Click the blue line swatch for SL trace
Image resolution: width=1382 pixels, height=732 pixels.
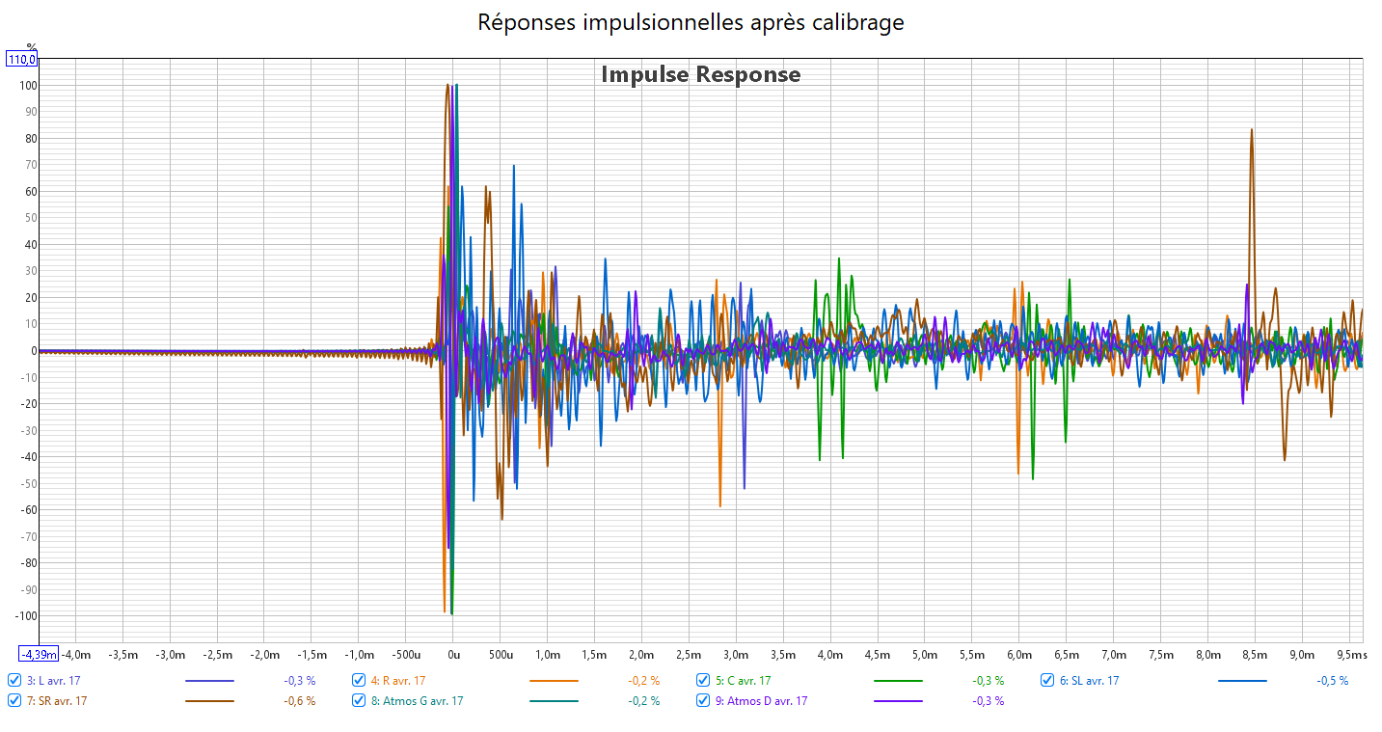[x=1242, y=681]
